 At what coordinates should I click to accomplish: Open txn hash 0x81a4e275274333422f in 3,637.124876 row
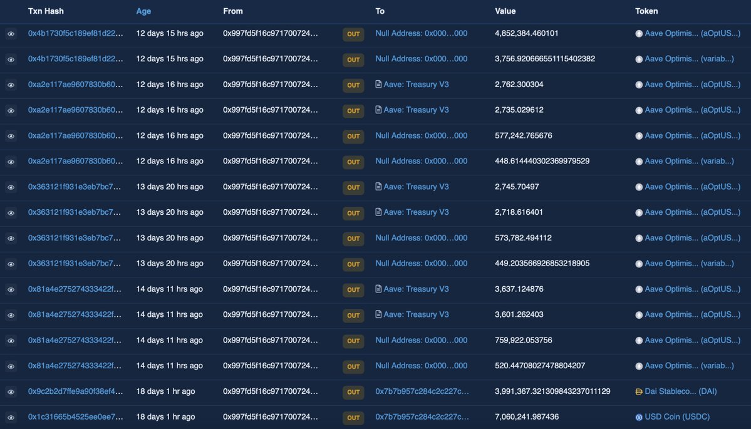pos(75,289)
